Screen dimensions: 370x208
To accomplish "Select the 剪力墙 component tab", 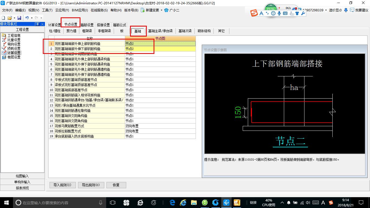I will pos(71,31).
